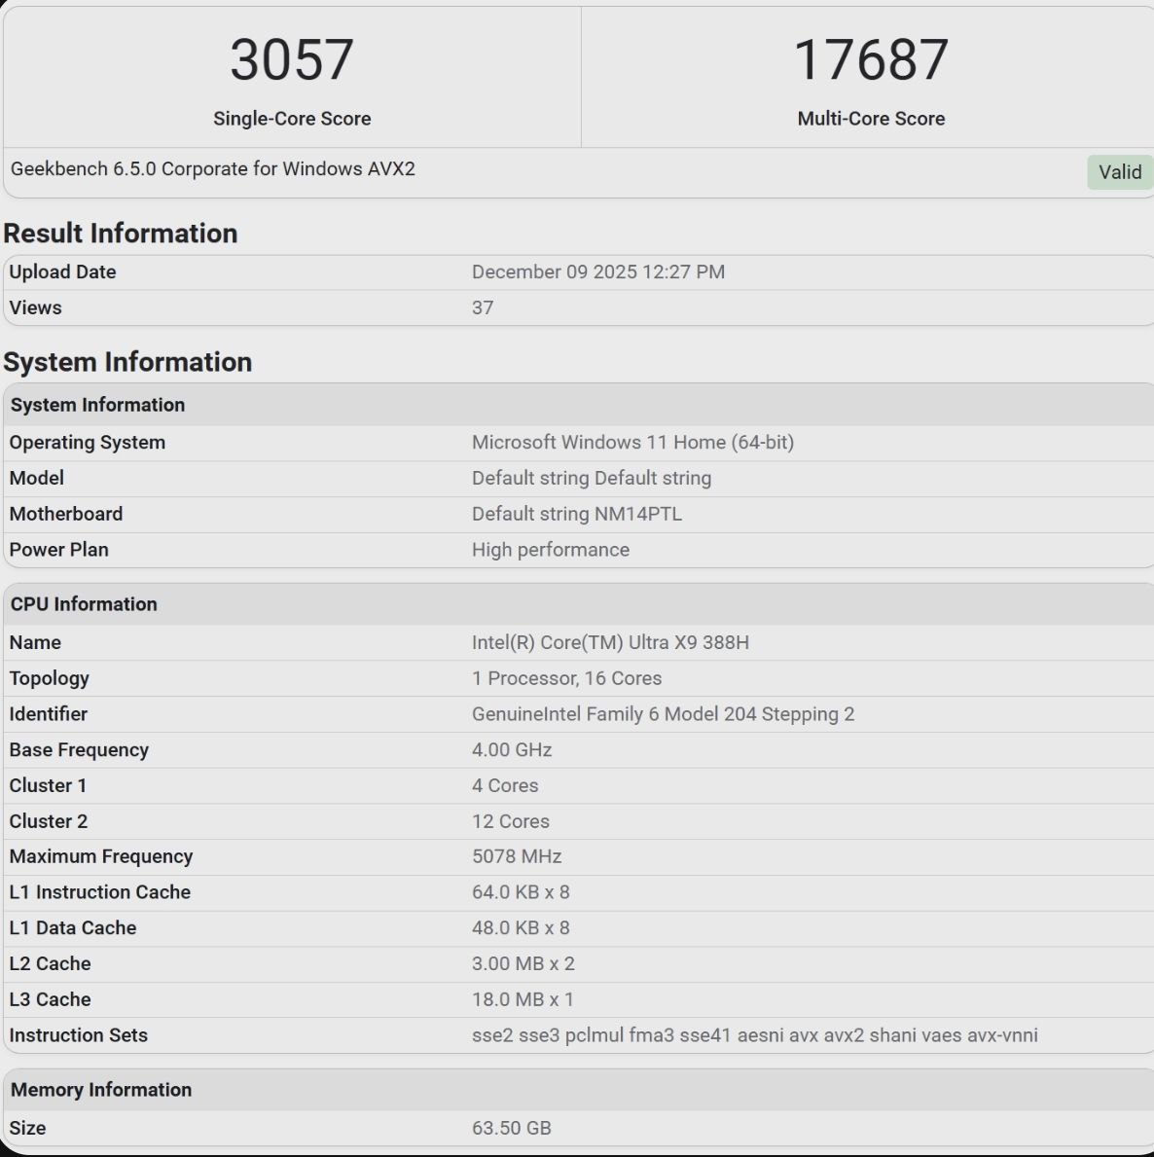Click the Topology value 1 Processor, 16 Cores
The image size is (1154, 1157).
[x=566, y=678]
